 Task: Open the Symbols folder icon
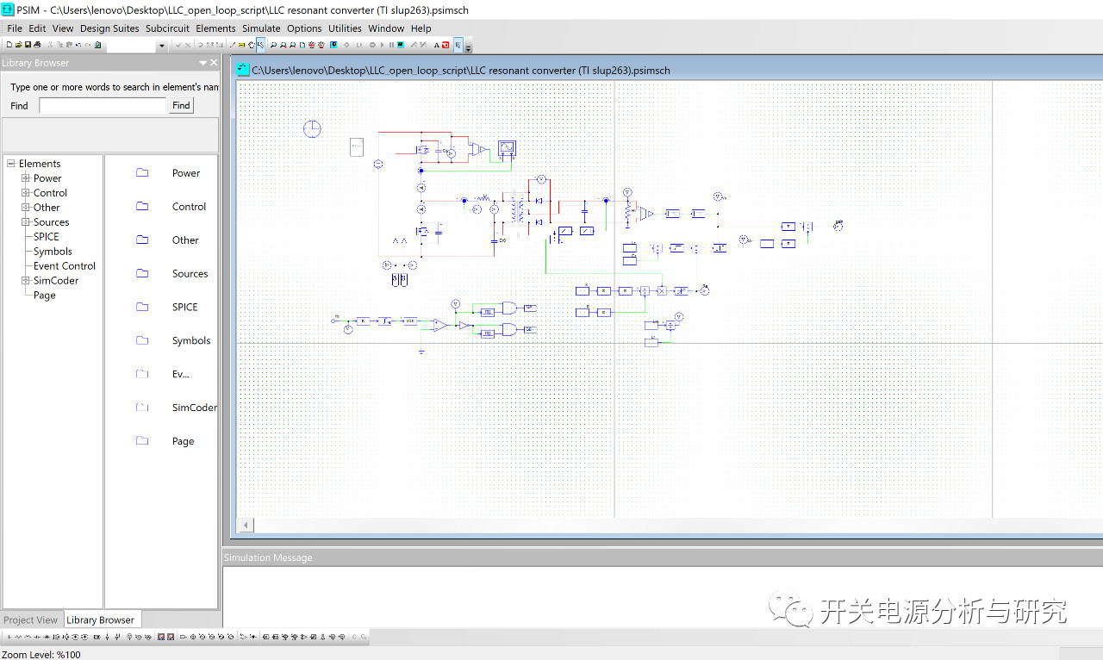click(x=142, y=340)
